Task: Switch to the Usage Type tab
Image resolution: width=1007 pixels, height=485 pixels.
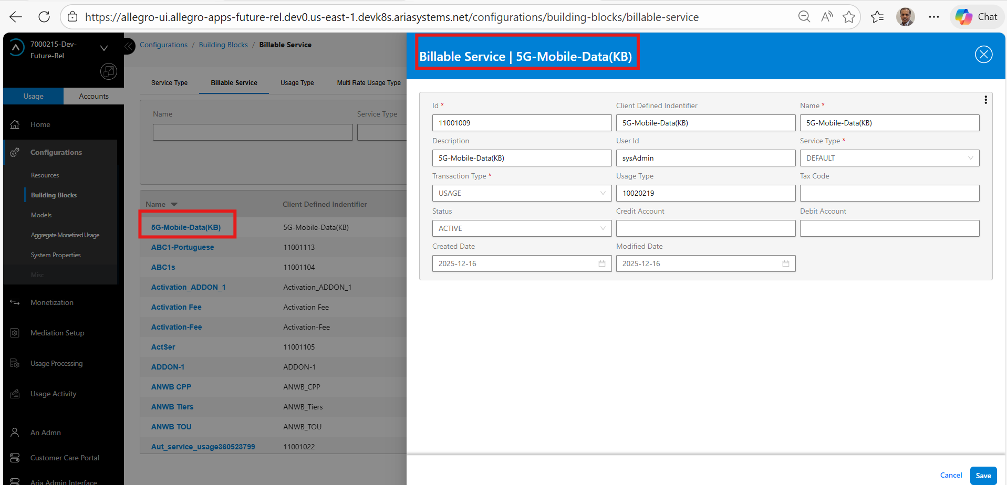Action: click(x=297, y=82)
